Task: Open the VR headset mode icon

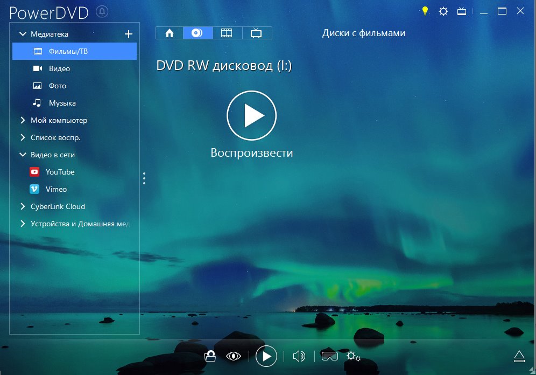Action: click(x=329, y=356)
